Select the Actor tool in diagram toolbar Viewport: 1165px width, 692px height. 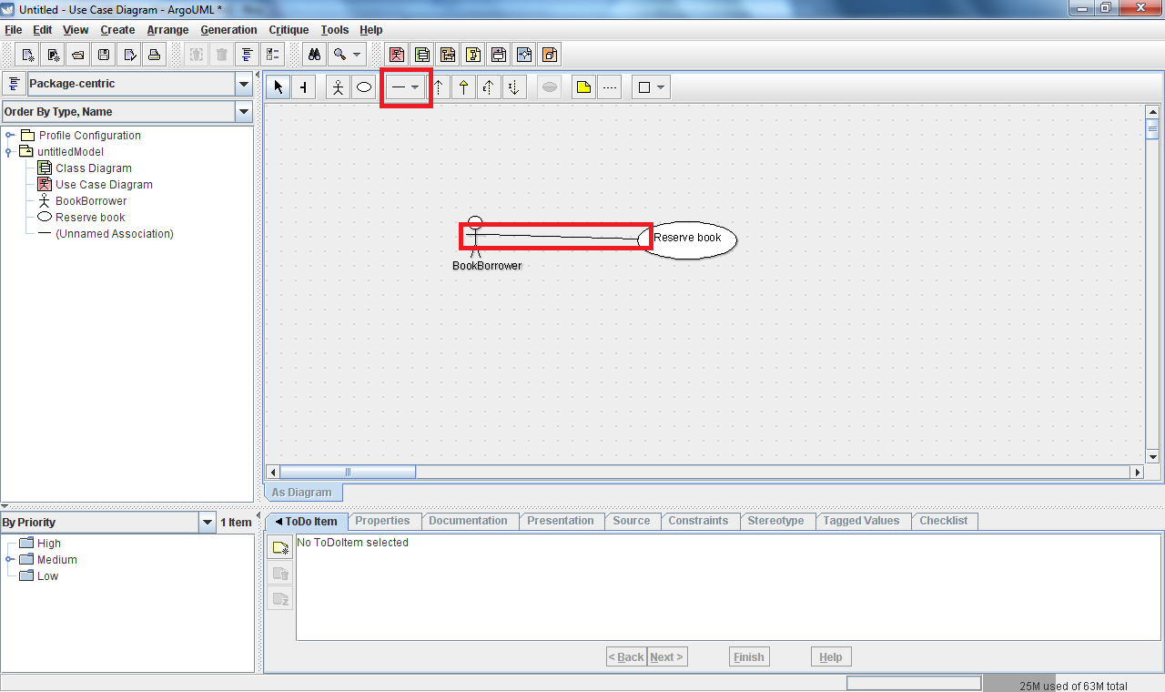338,87
